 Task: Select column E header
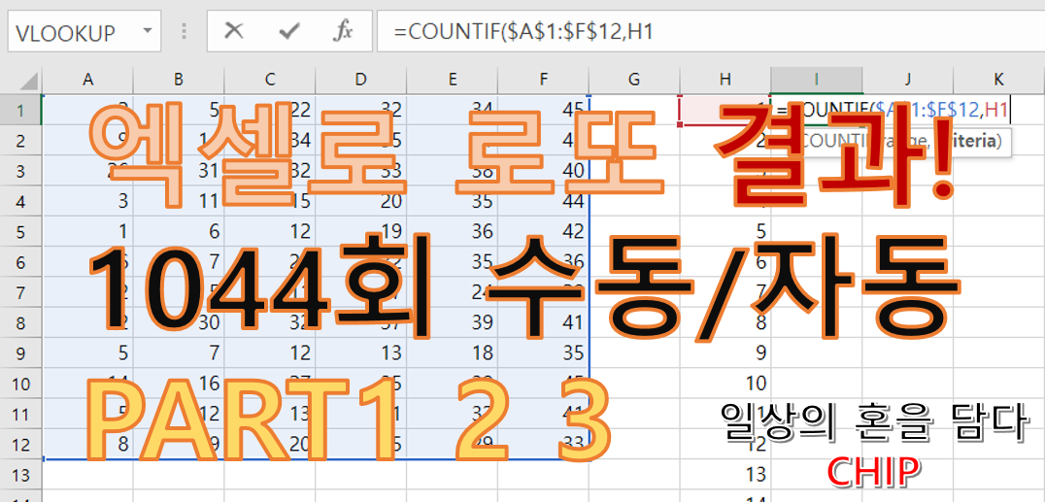click(453, 80)
